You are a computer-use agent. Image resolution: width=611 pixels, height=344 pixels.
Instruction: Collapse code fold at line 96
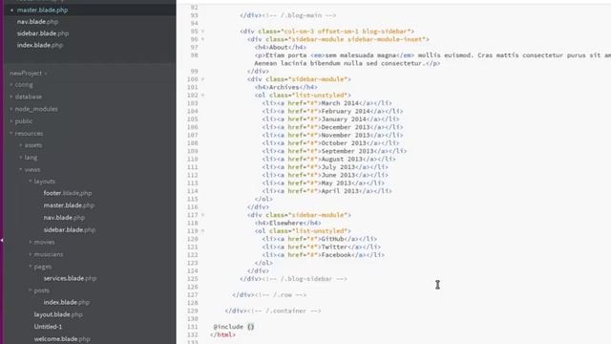click(x=202, y=39)
